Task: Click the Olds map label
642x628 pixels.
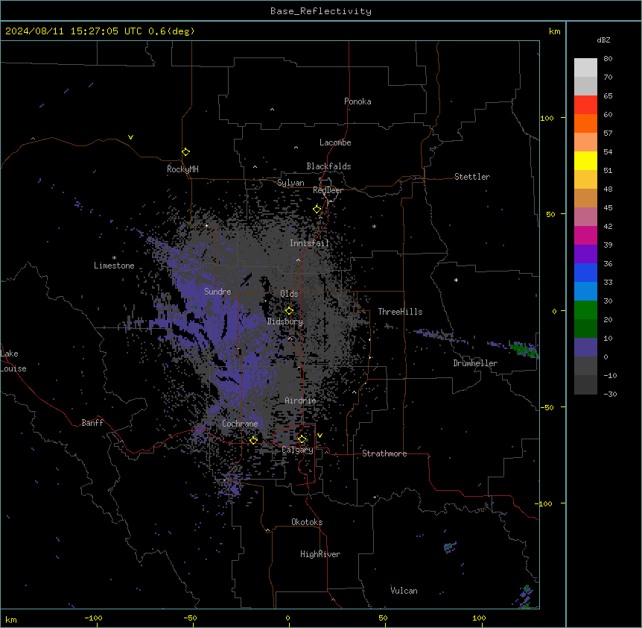Action: click(x=289, y=294)
